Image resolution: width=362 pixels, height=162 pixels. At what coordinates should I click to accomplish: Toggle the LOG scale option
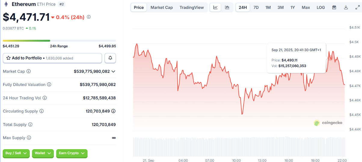(x=321, y=7)
